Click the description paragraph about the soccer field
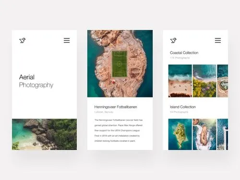The image size is (240, 180). point(119,131)
